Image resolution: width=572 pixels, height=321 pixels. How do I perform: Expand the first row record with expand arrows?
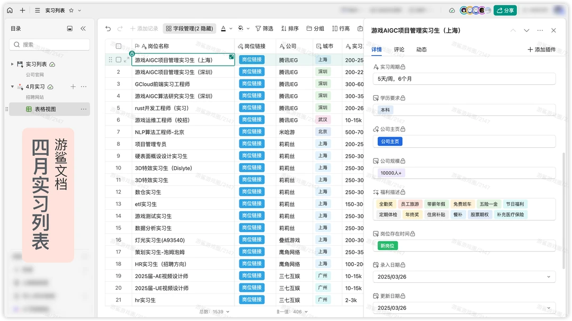point(126,60)
